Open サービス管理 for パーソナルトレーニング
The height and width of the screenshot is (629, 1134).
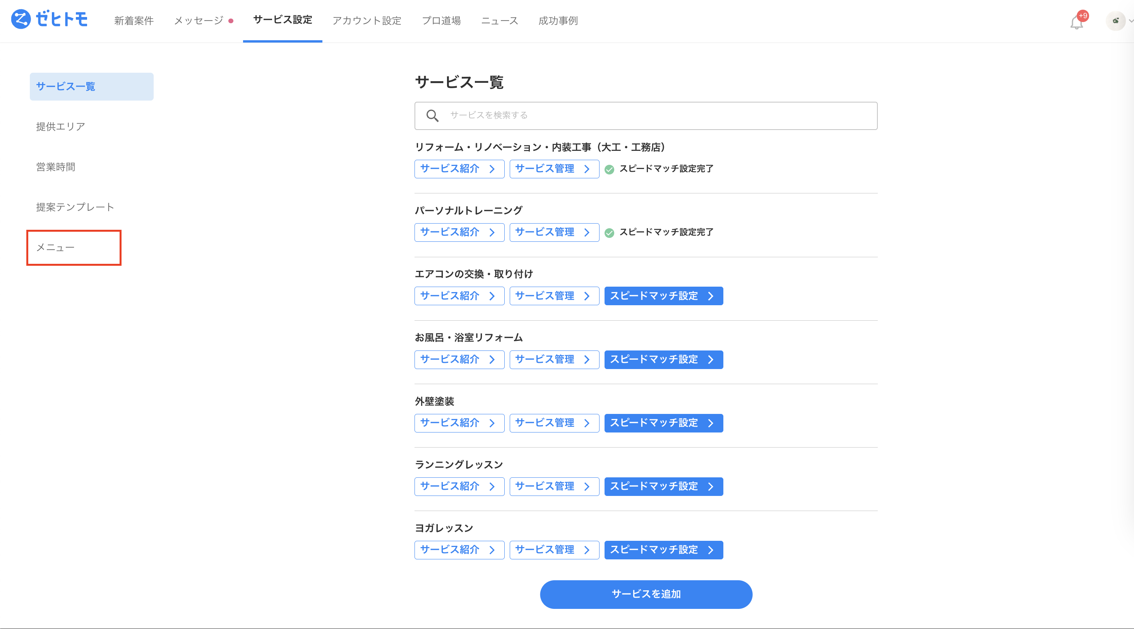[554, 232]
